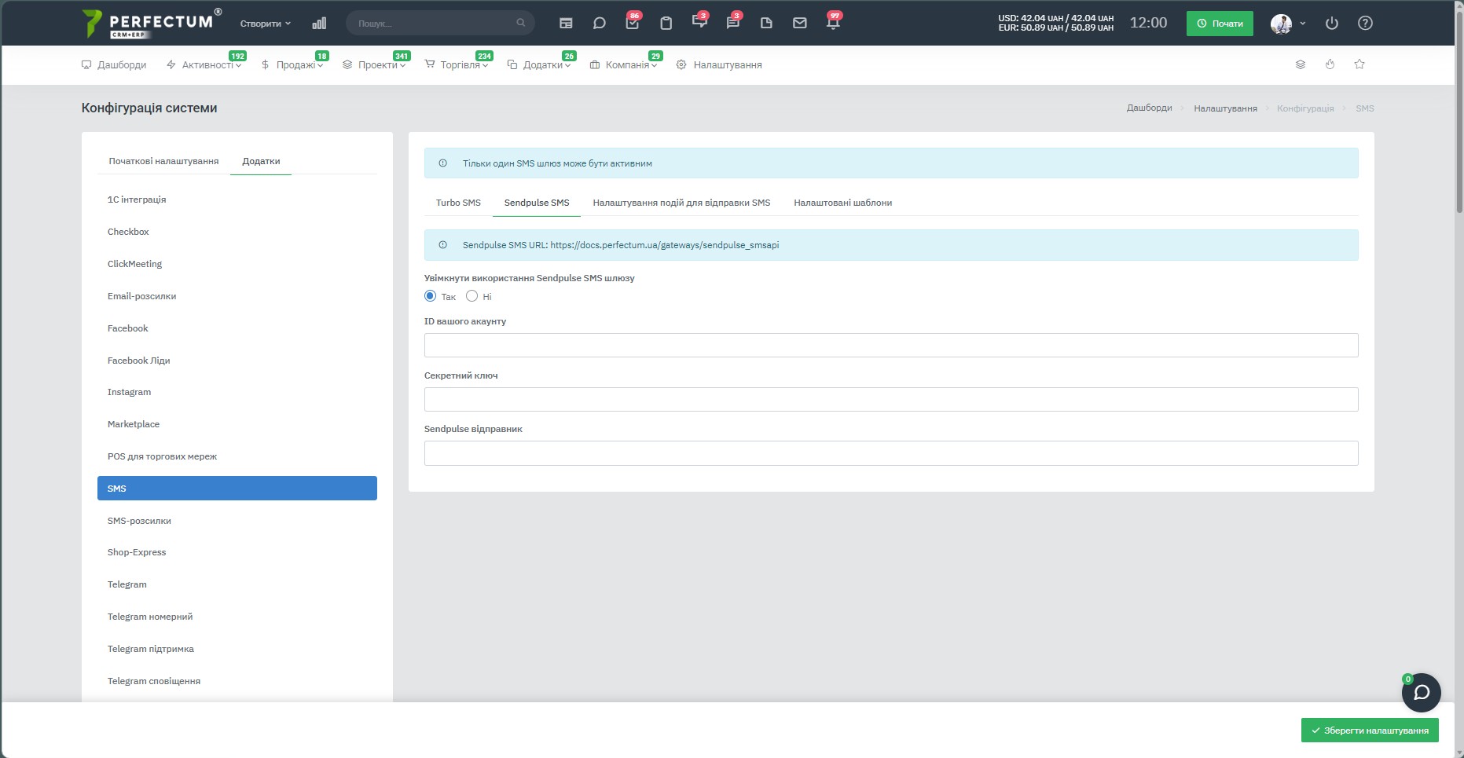Select the Ні radio button
Screen dimensions: 1464x758
[x=471, y=296]
